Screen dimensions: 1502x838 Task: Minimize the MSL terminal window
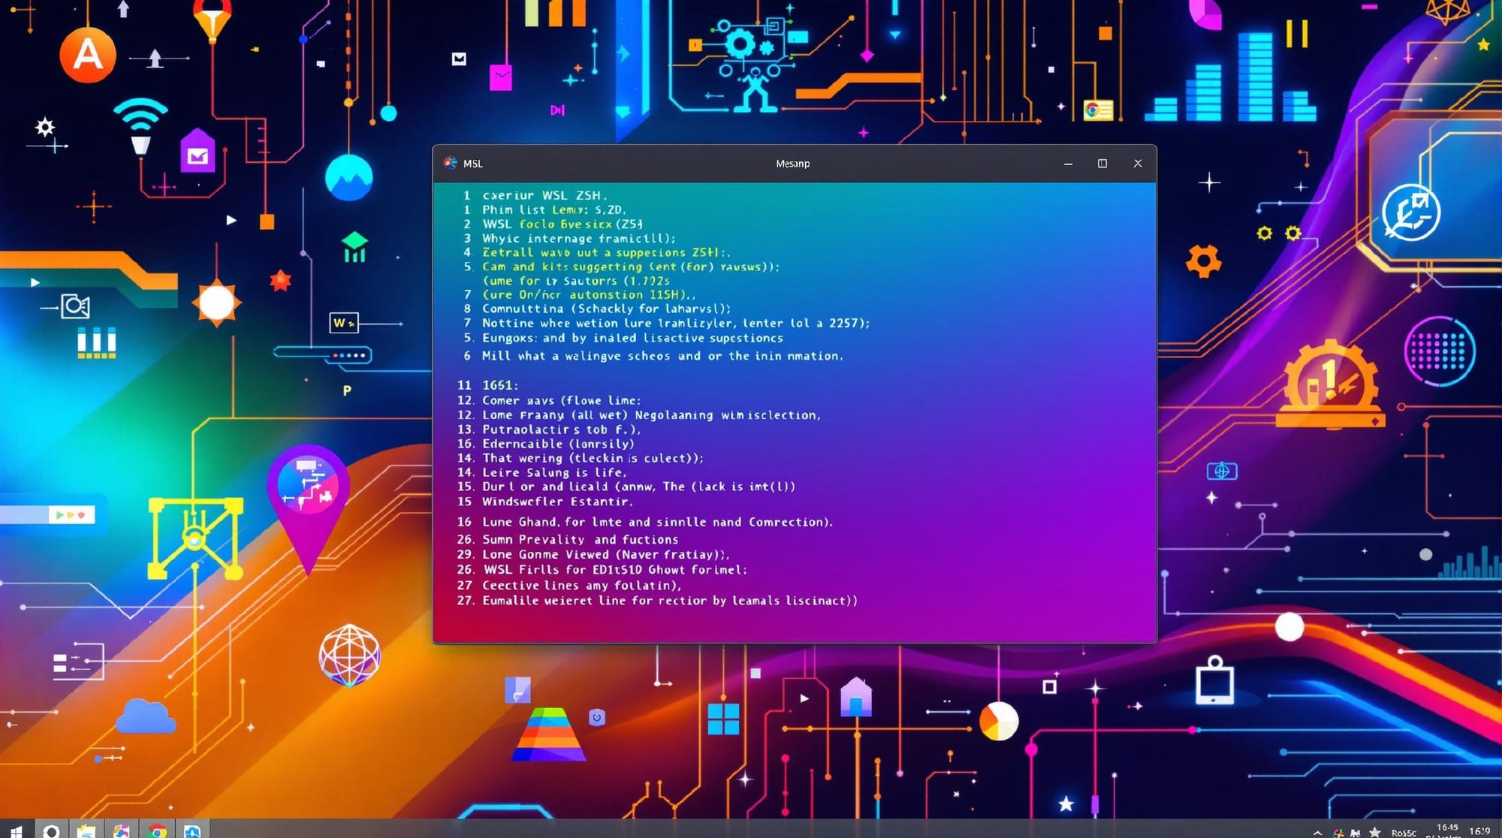(x=1068, y=163)
